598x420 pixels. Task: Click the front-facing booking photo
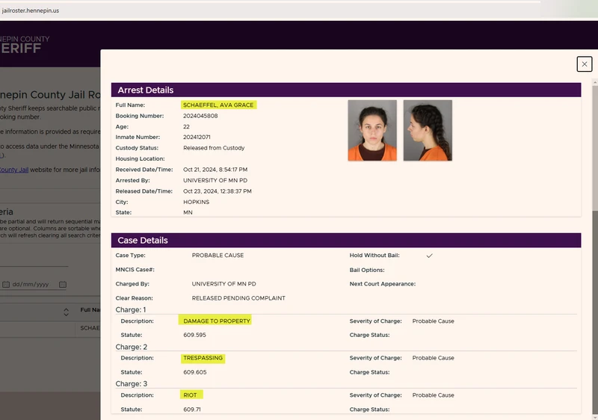[372, 130]
